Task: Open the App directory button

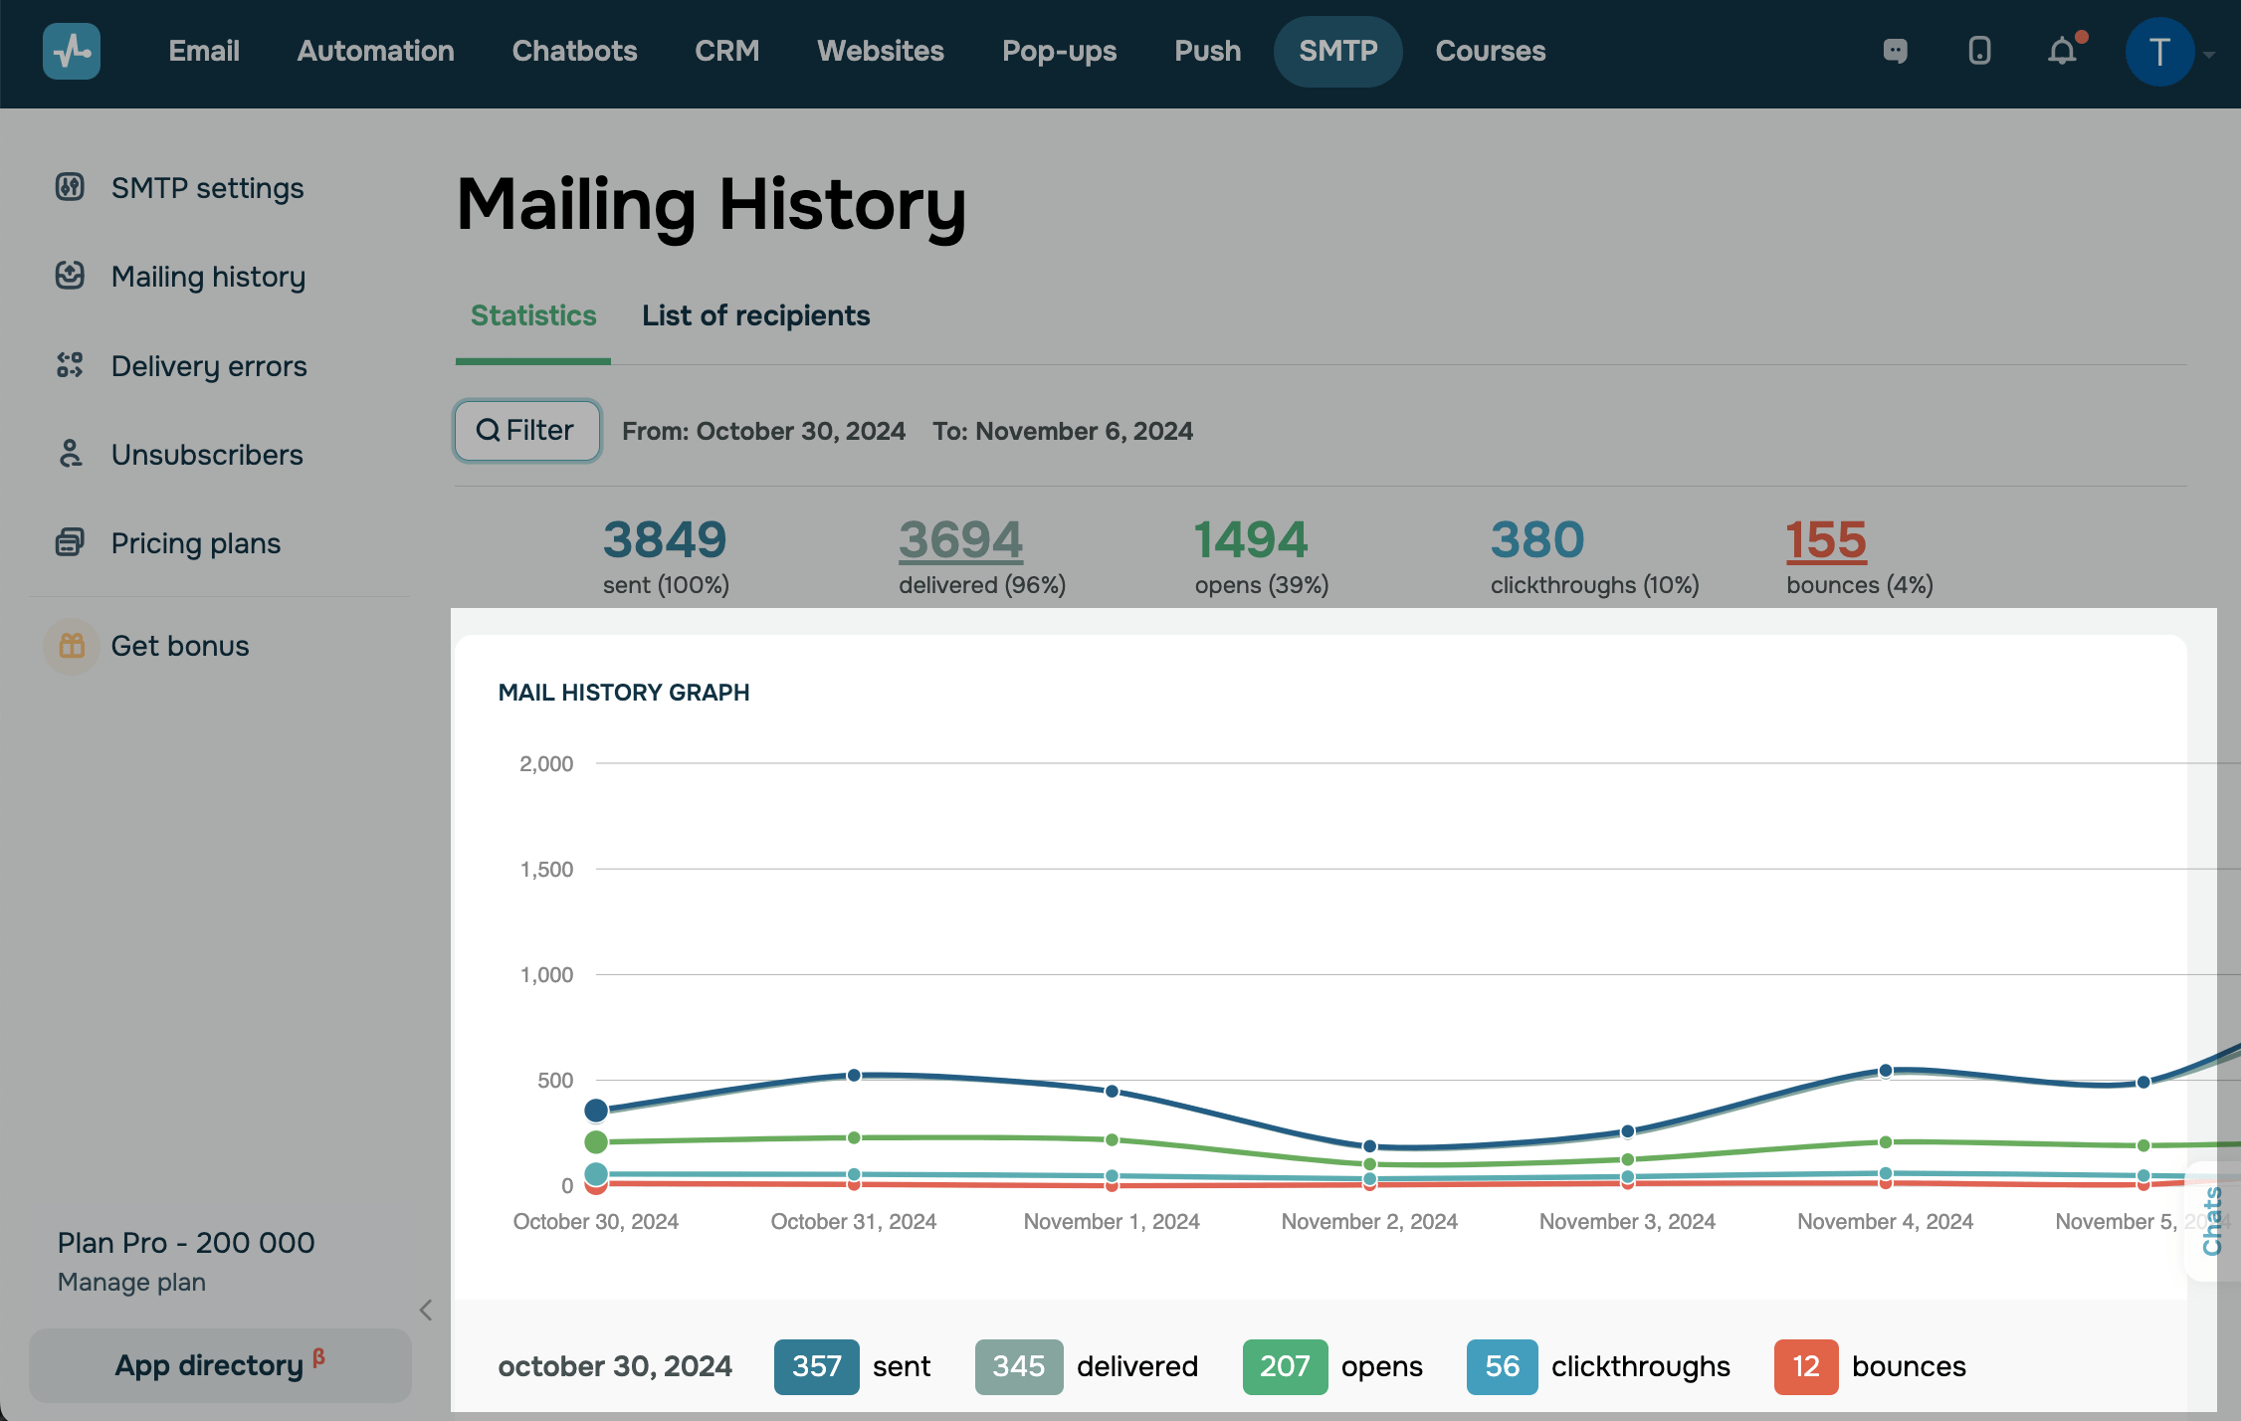Action: 220,1365
